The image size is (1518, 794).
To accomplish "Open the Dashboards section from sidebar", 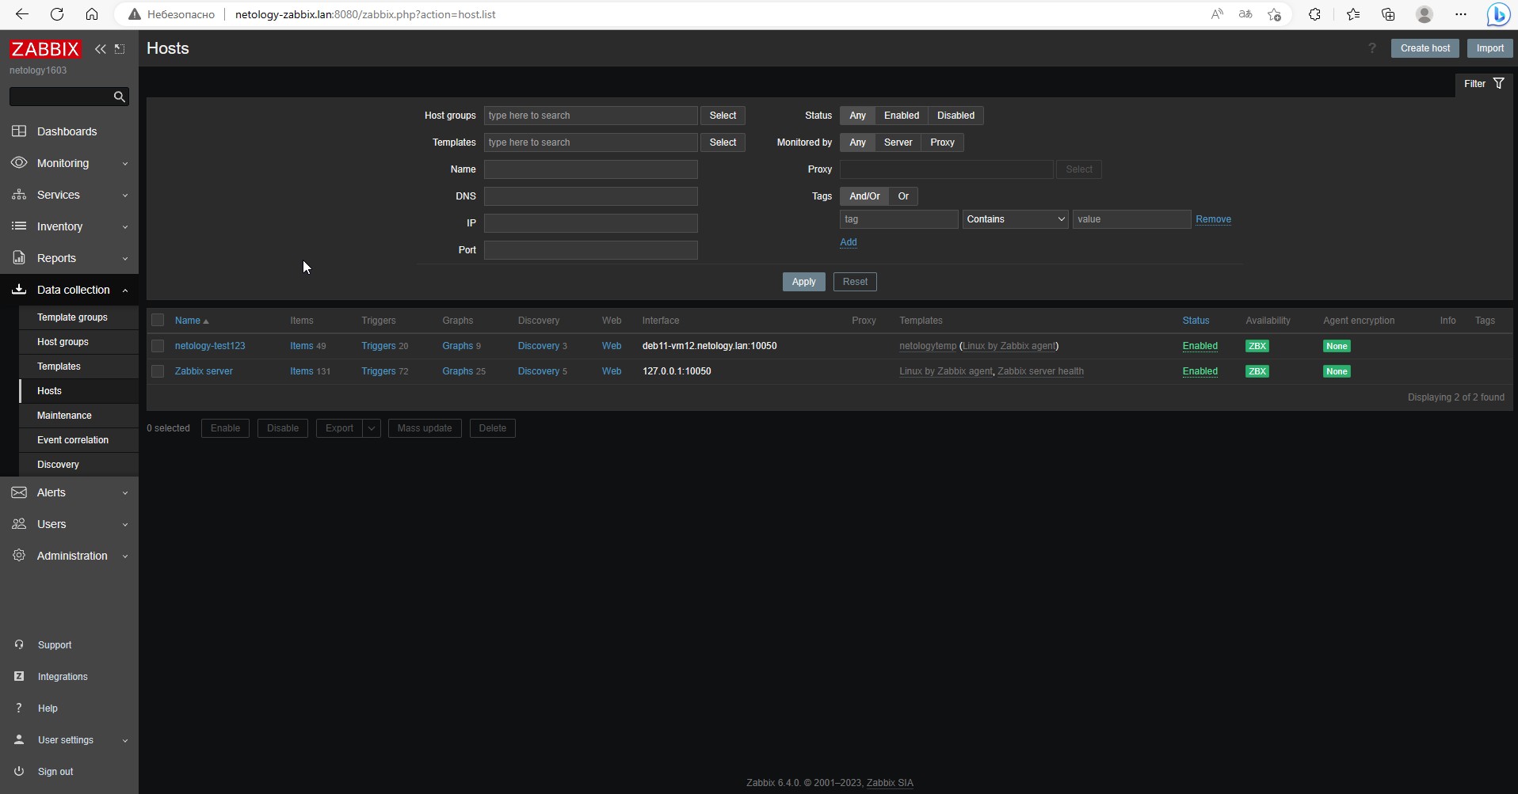I will [x=66, y=131].
